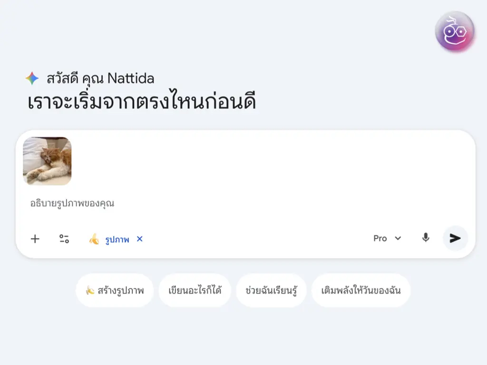Click the สวัสดี คุณ Nattida greeting
Image resolution: width=487 pixels, height=365 pixels.
click(x=100, y=78)
